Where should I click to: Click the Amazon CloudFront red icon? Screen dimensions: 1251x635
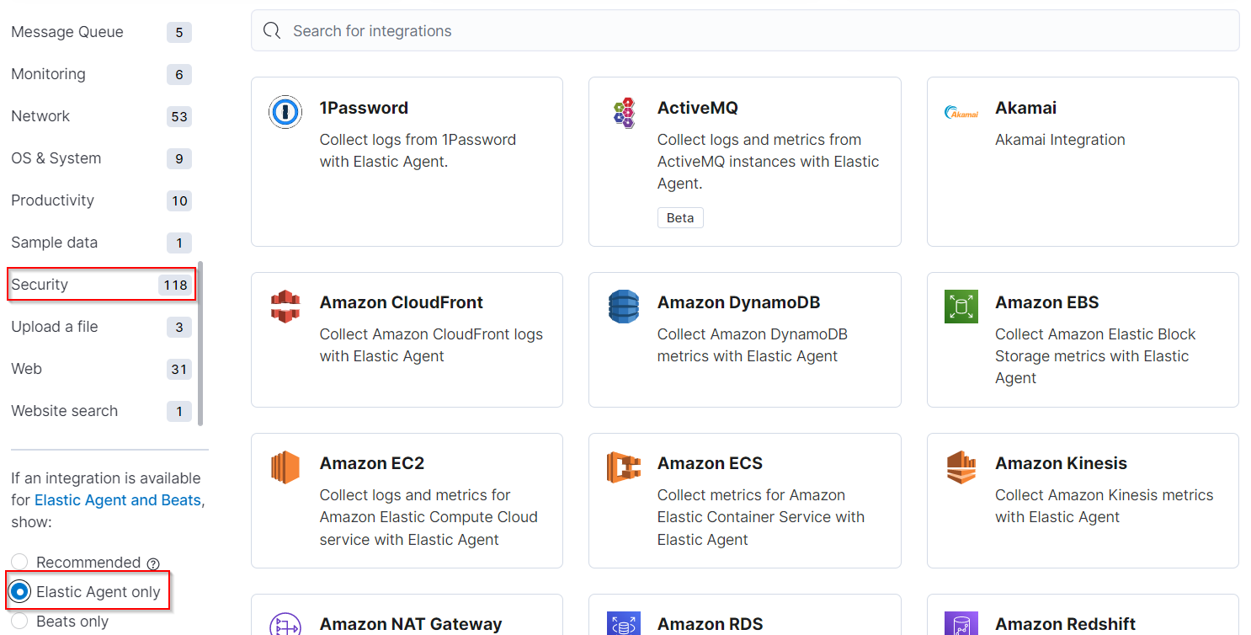[285, 306]
